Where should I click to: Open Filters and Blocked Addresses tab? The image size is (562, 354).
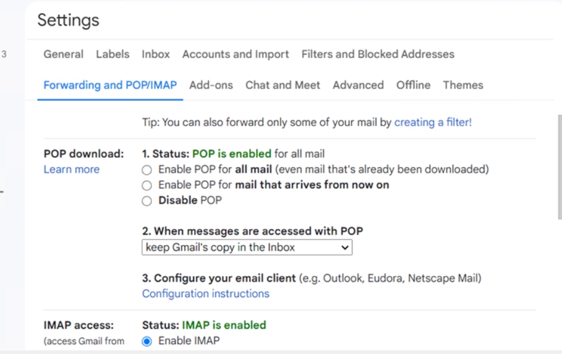point(378,54)
